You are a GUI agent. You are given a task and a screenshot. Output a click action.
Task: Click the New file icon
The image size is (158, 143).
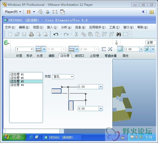click(10, 34)
